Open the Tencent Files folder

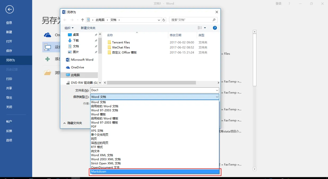[x=121, y=42]
